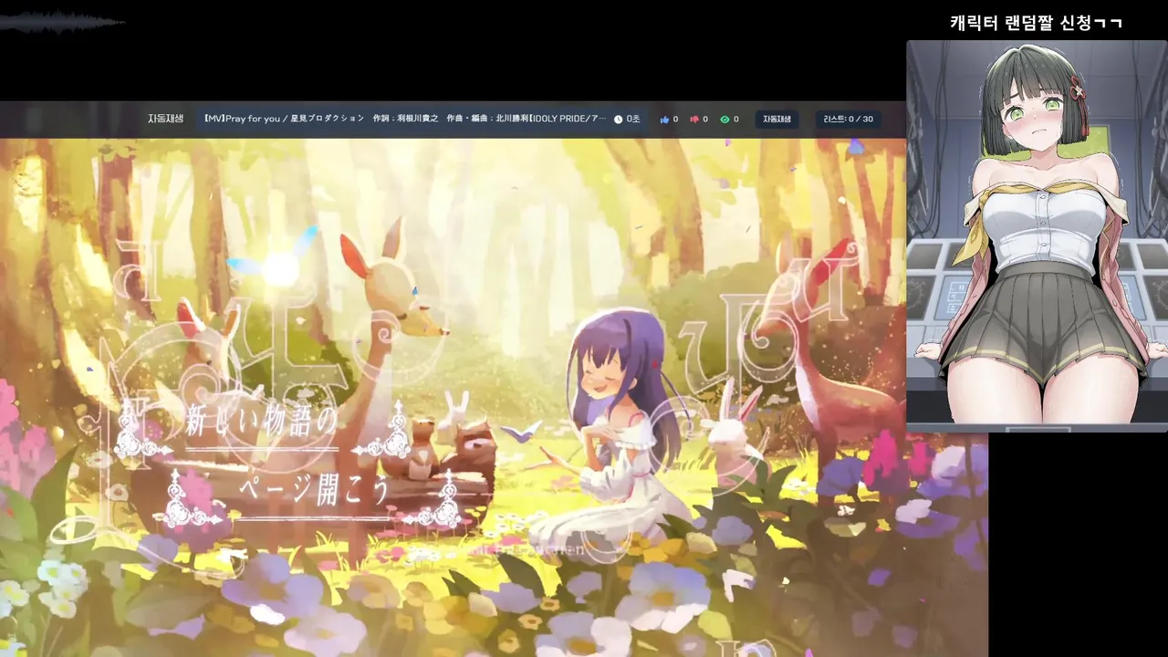Click the lyric text ページ開こう

pos(316,489)
